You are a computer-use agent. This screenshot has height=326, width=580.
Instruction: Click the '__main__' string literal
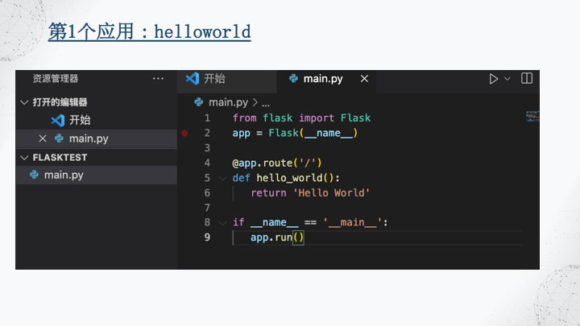[x=353, y=222]
